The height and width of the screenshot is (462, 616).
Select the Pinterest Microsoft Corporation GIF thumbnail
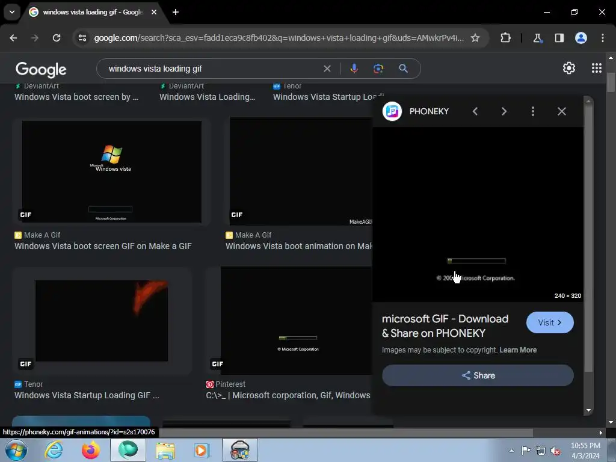296,321
